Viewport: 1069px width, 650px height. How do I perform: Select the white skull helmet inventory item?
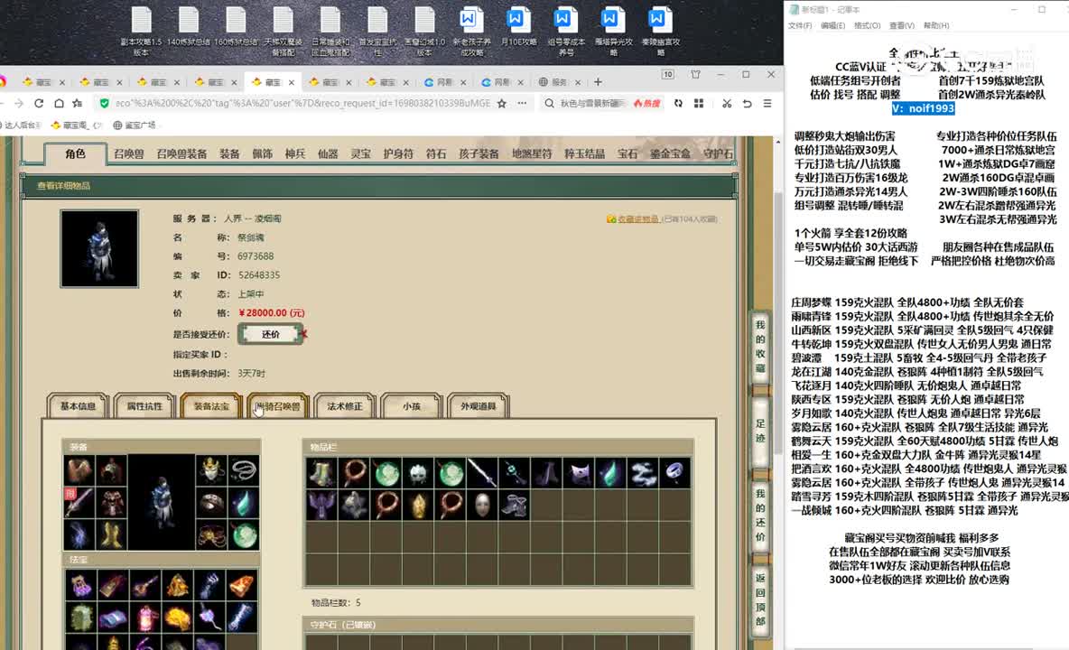pos(419,473)
